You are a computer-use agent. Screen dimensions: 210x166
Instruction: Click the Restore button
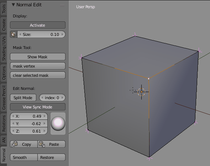pyautogui.click(x=51, y=157)
